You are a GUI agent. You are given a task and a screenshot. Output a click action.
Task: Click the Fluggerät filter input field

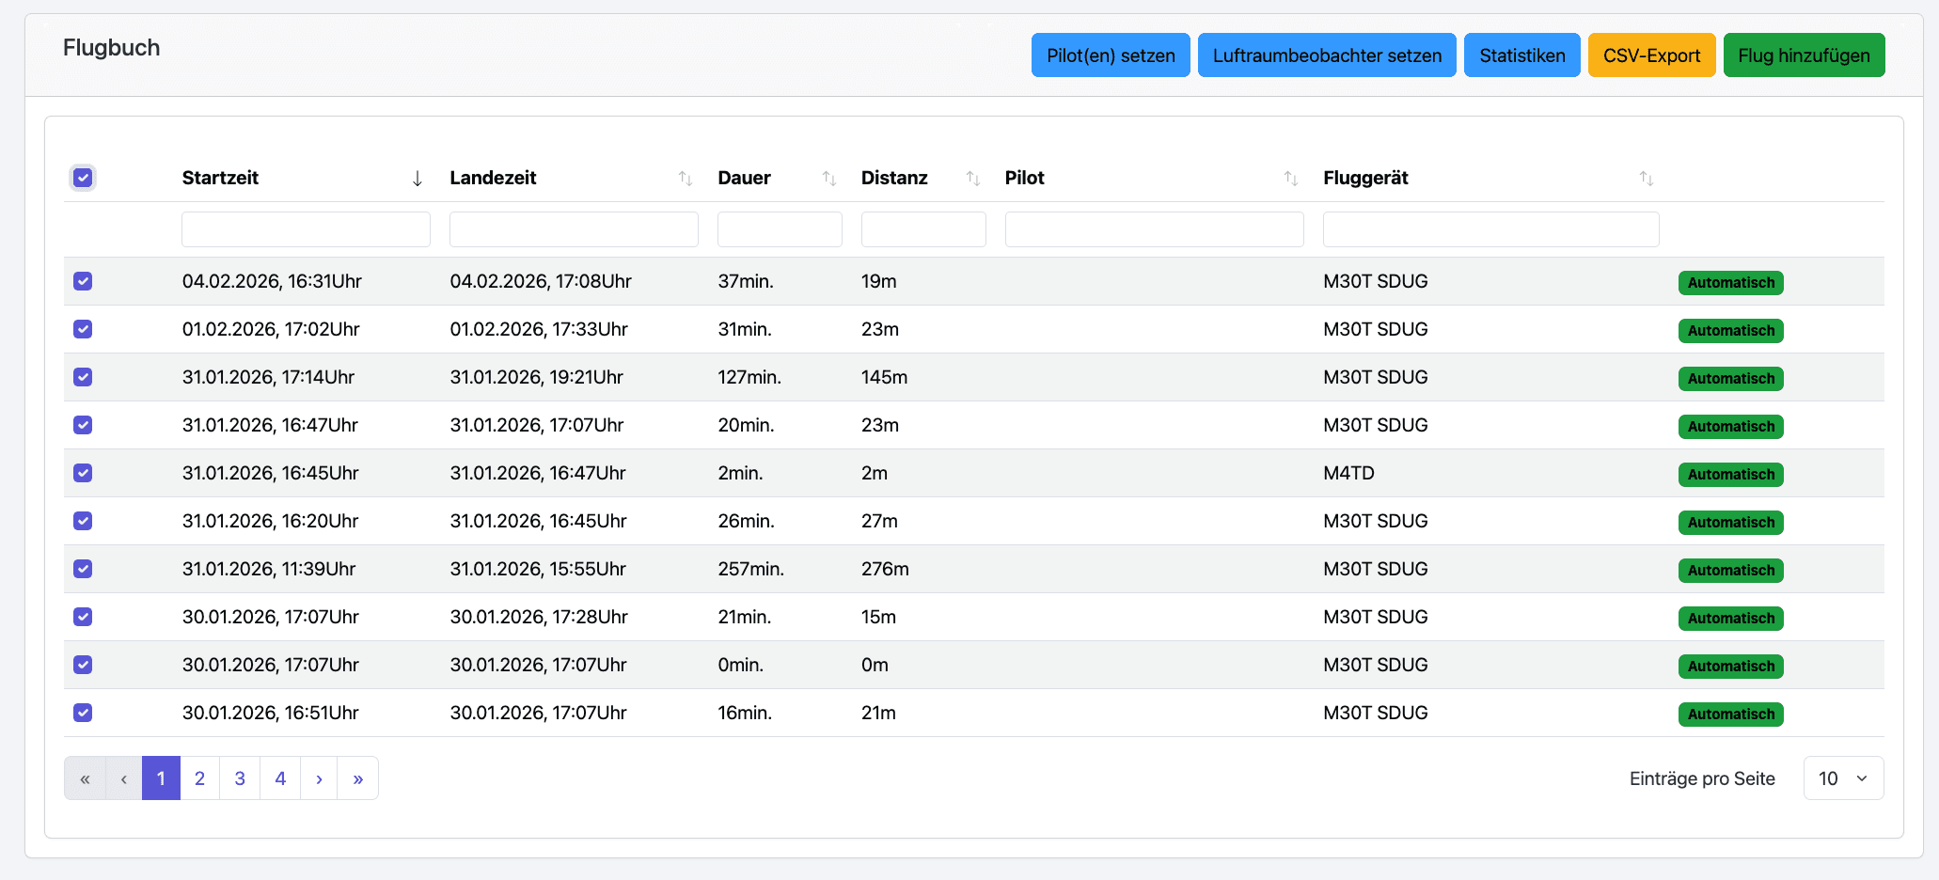point(1490,229)
